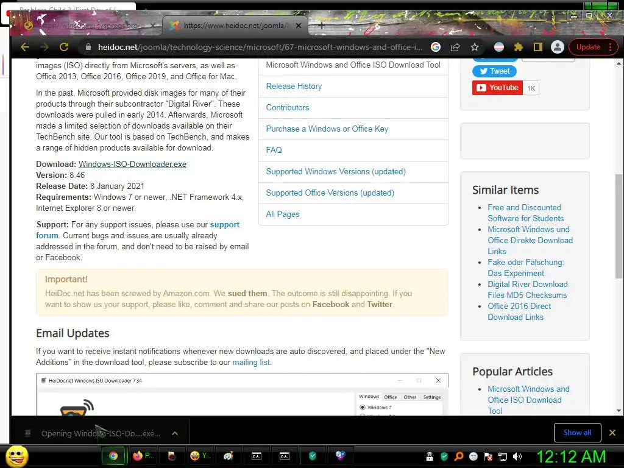
Task: Open the network icon in the system tray
Action: tap(503, 456)
